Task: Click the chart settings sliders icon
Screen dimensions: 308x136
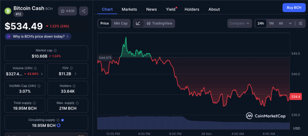Action: [x=300, y=23]
